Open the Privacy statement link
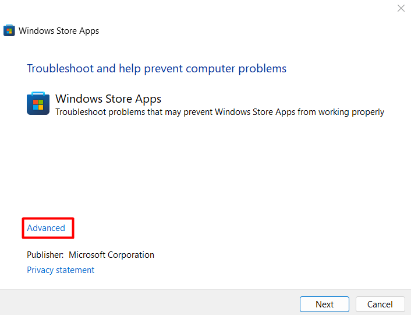This screenshot has width=411, height=315. tap(61, 270)
